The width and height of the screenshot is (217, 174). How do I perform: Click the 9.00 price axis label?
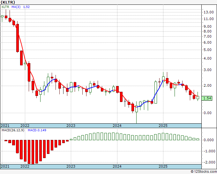click(x=208, y=26)
